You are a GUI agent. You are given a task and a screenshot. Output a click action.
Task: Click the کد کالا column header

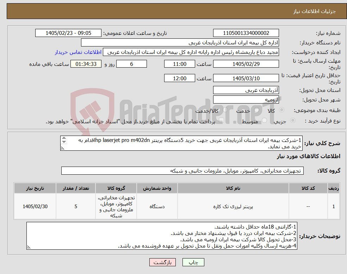point(308,188)
